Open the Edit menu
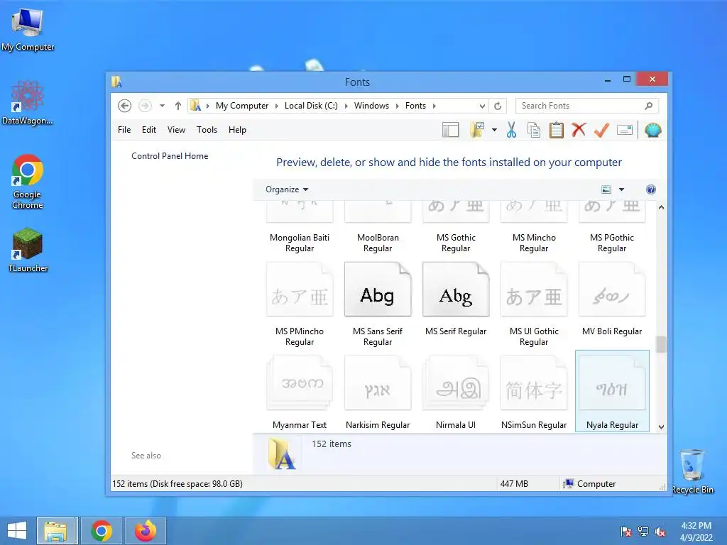727x545 pixels. 149,130
